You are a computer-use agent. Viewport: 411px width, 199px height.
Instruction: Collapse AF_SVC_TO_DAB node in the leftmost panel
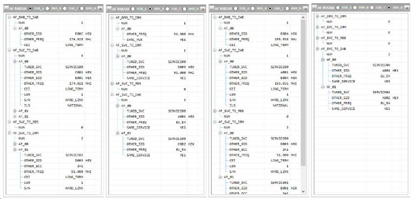(9, 50)
